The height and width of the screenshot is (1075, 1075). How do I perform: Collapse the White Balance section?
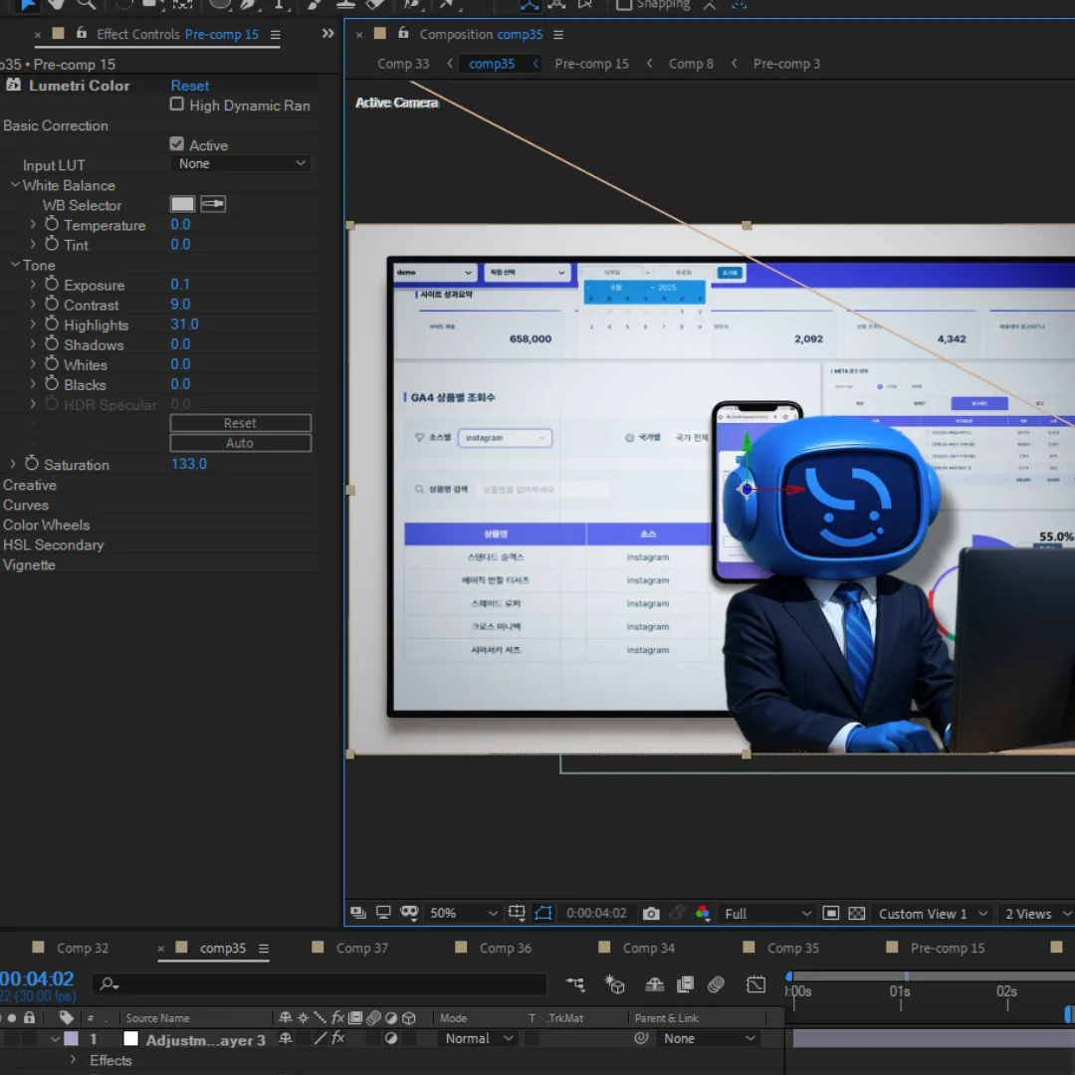(x=15, y=185)
